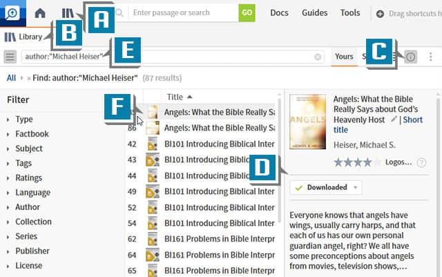
Task: Click the passage or search input box
Action: point(181,12)
